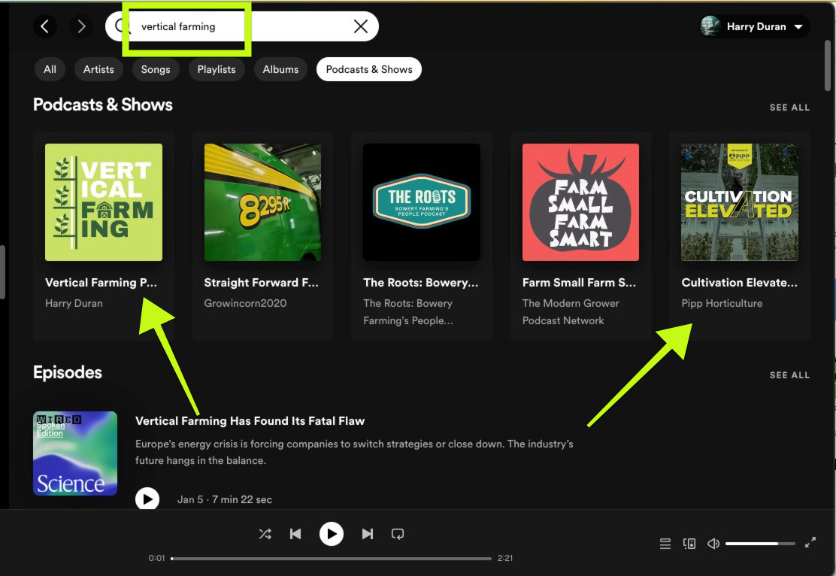Open the Cultivation Elevated podcast cover
The height and width of the screenshot is (576, 836).
(x=740, y=202)
